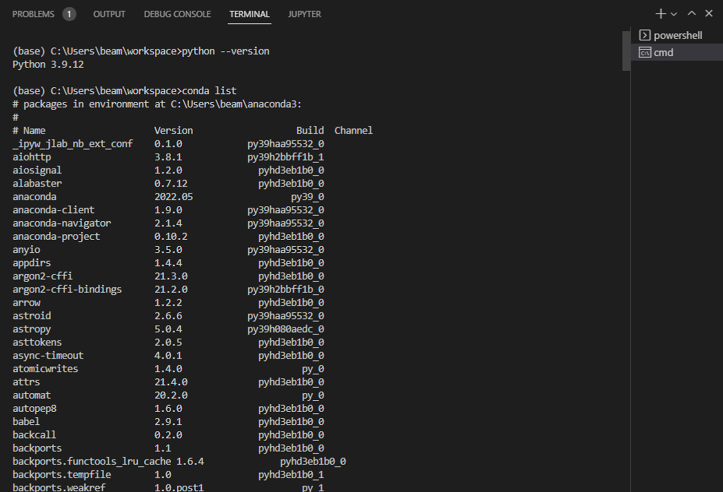Click the 'backports.functools_lru_cache' package name

click(91, 461)
